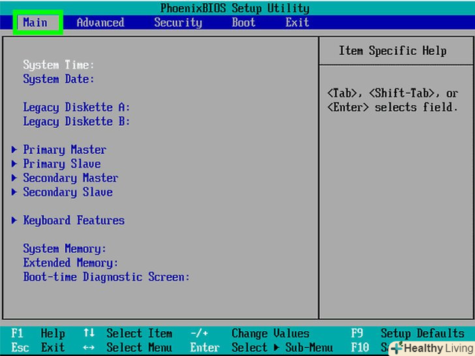Image resolution: width=475 pixels, height=356 pixels.
Task: Select Legacy Diskette B setting
Action: click(x=76, y=121)
